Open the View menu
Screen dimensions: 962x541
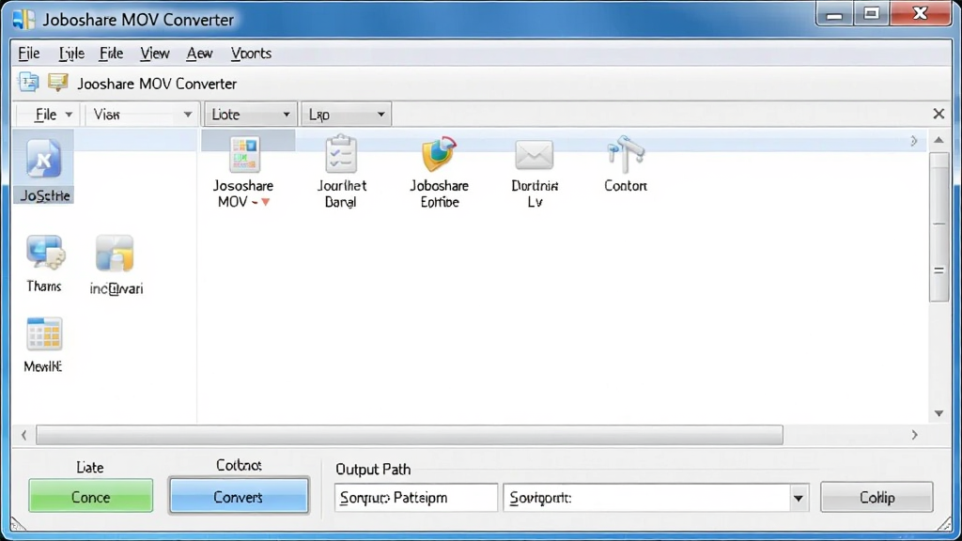click(x=155, y=54)
